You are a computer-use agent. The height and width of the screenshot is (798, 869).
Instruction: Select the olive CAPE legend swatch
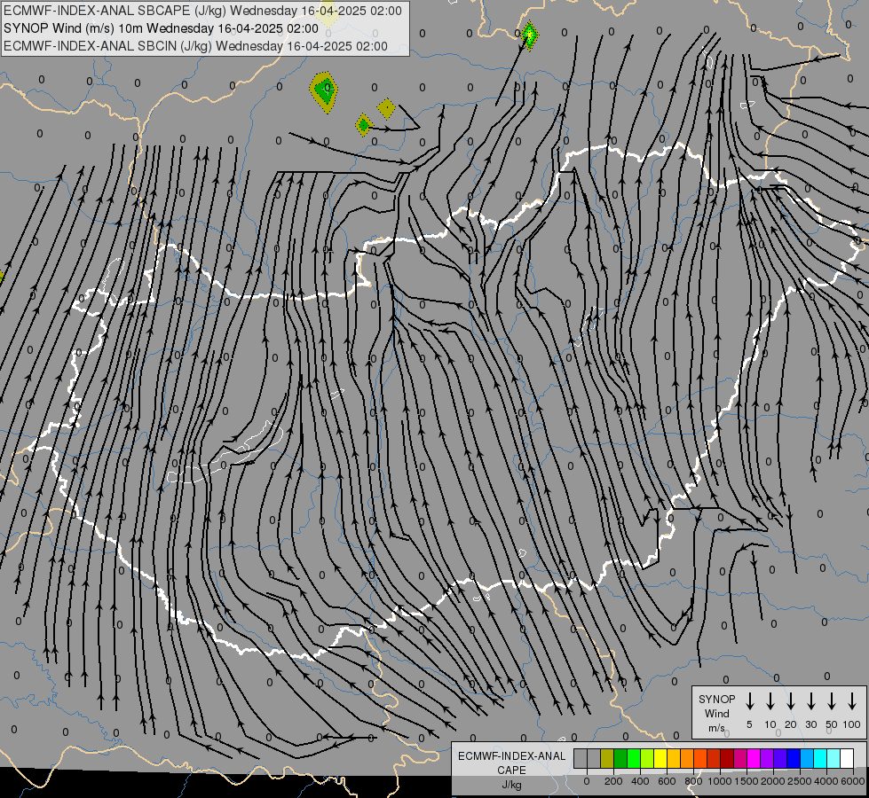607,758
